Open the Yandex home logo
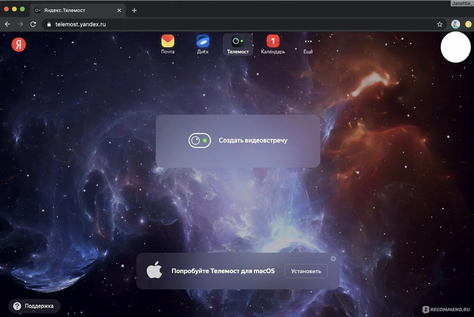Image resolution: width=474 pixels, height=317 pixels. [x=19, y=44]
